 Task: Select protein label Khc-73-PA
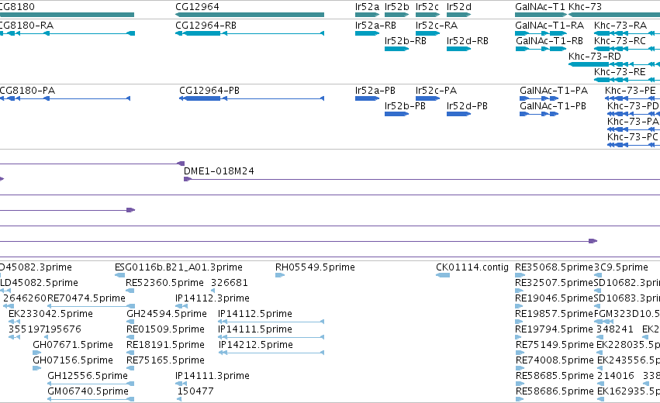pos(633,122)
